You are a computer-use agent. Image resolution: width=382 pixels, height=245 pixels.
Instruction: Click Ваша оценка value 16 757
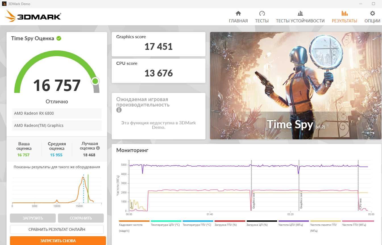point(23,155)
